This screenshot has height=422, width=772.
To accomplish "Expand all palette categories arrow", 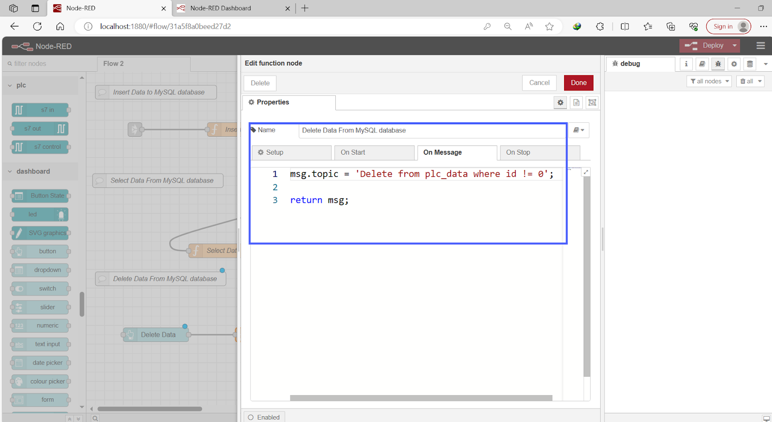I will (x=79, y=419).
